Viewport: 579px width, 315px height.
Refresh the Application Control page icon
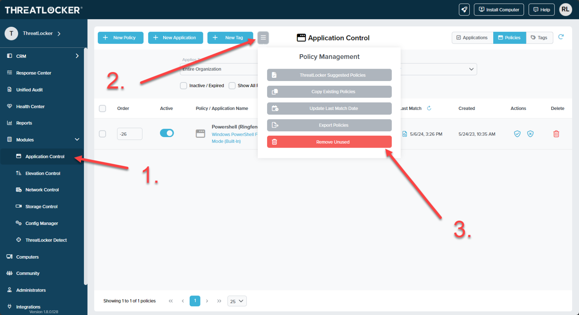pyautogui.click(x=561, y=37)
